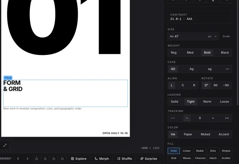The width and height of the screenshot is (239, 164).
Task: Click the Morph button
Action: tap(102, 159)
